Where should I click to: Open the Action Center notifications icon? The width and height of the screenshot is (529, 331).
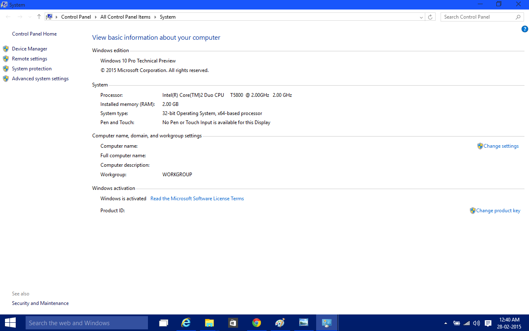pyautogui.click(x=488, y=323)
